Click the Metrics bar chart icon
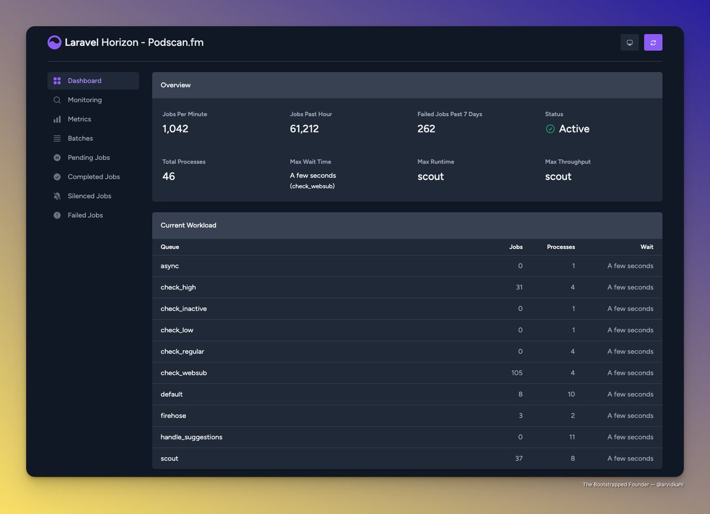The width and height of the screenshot is (710, 514). coord(57,119)
